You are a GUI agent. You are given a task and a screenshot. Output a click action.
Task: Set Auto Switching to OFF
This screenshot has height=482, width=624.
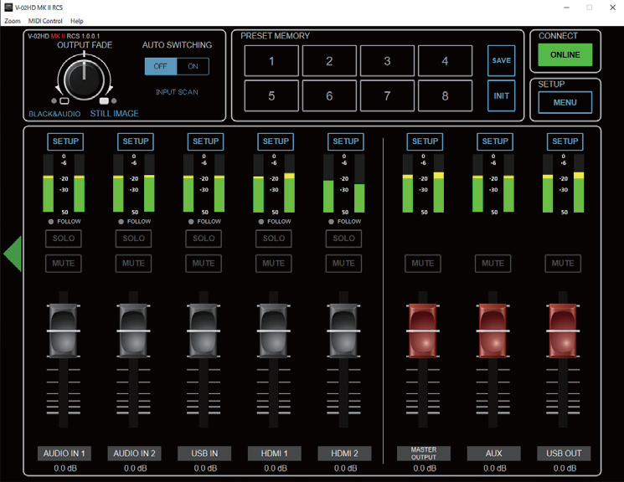pos(161,66)
